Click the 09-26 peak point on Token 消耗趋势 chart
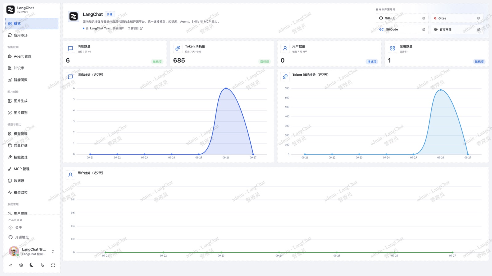This screenshot has height=276, width=492. (x=441, y=90)
